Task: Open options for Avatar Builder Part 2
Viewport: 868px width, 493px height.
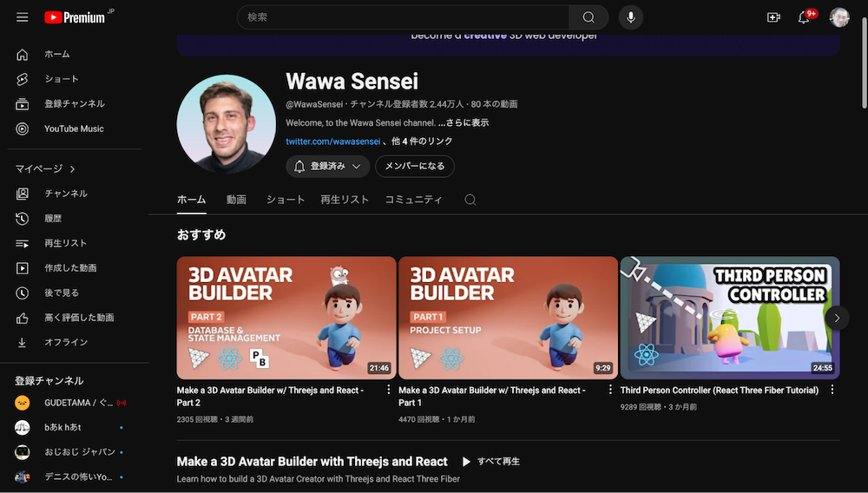Action: pyautogui.click(x=389, y=390)
